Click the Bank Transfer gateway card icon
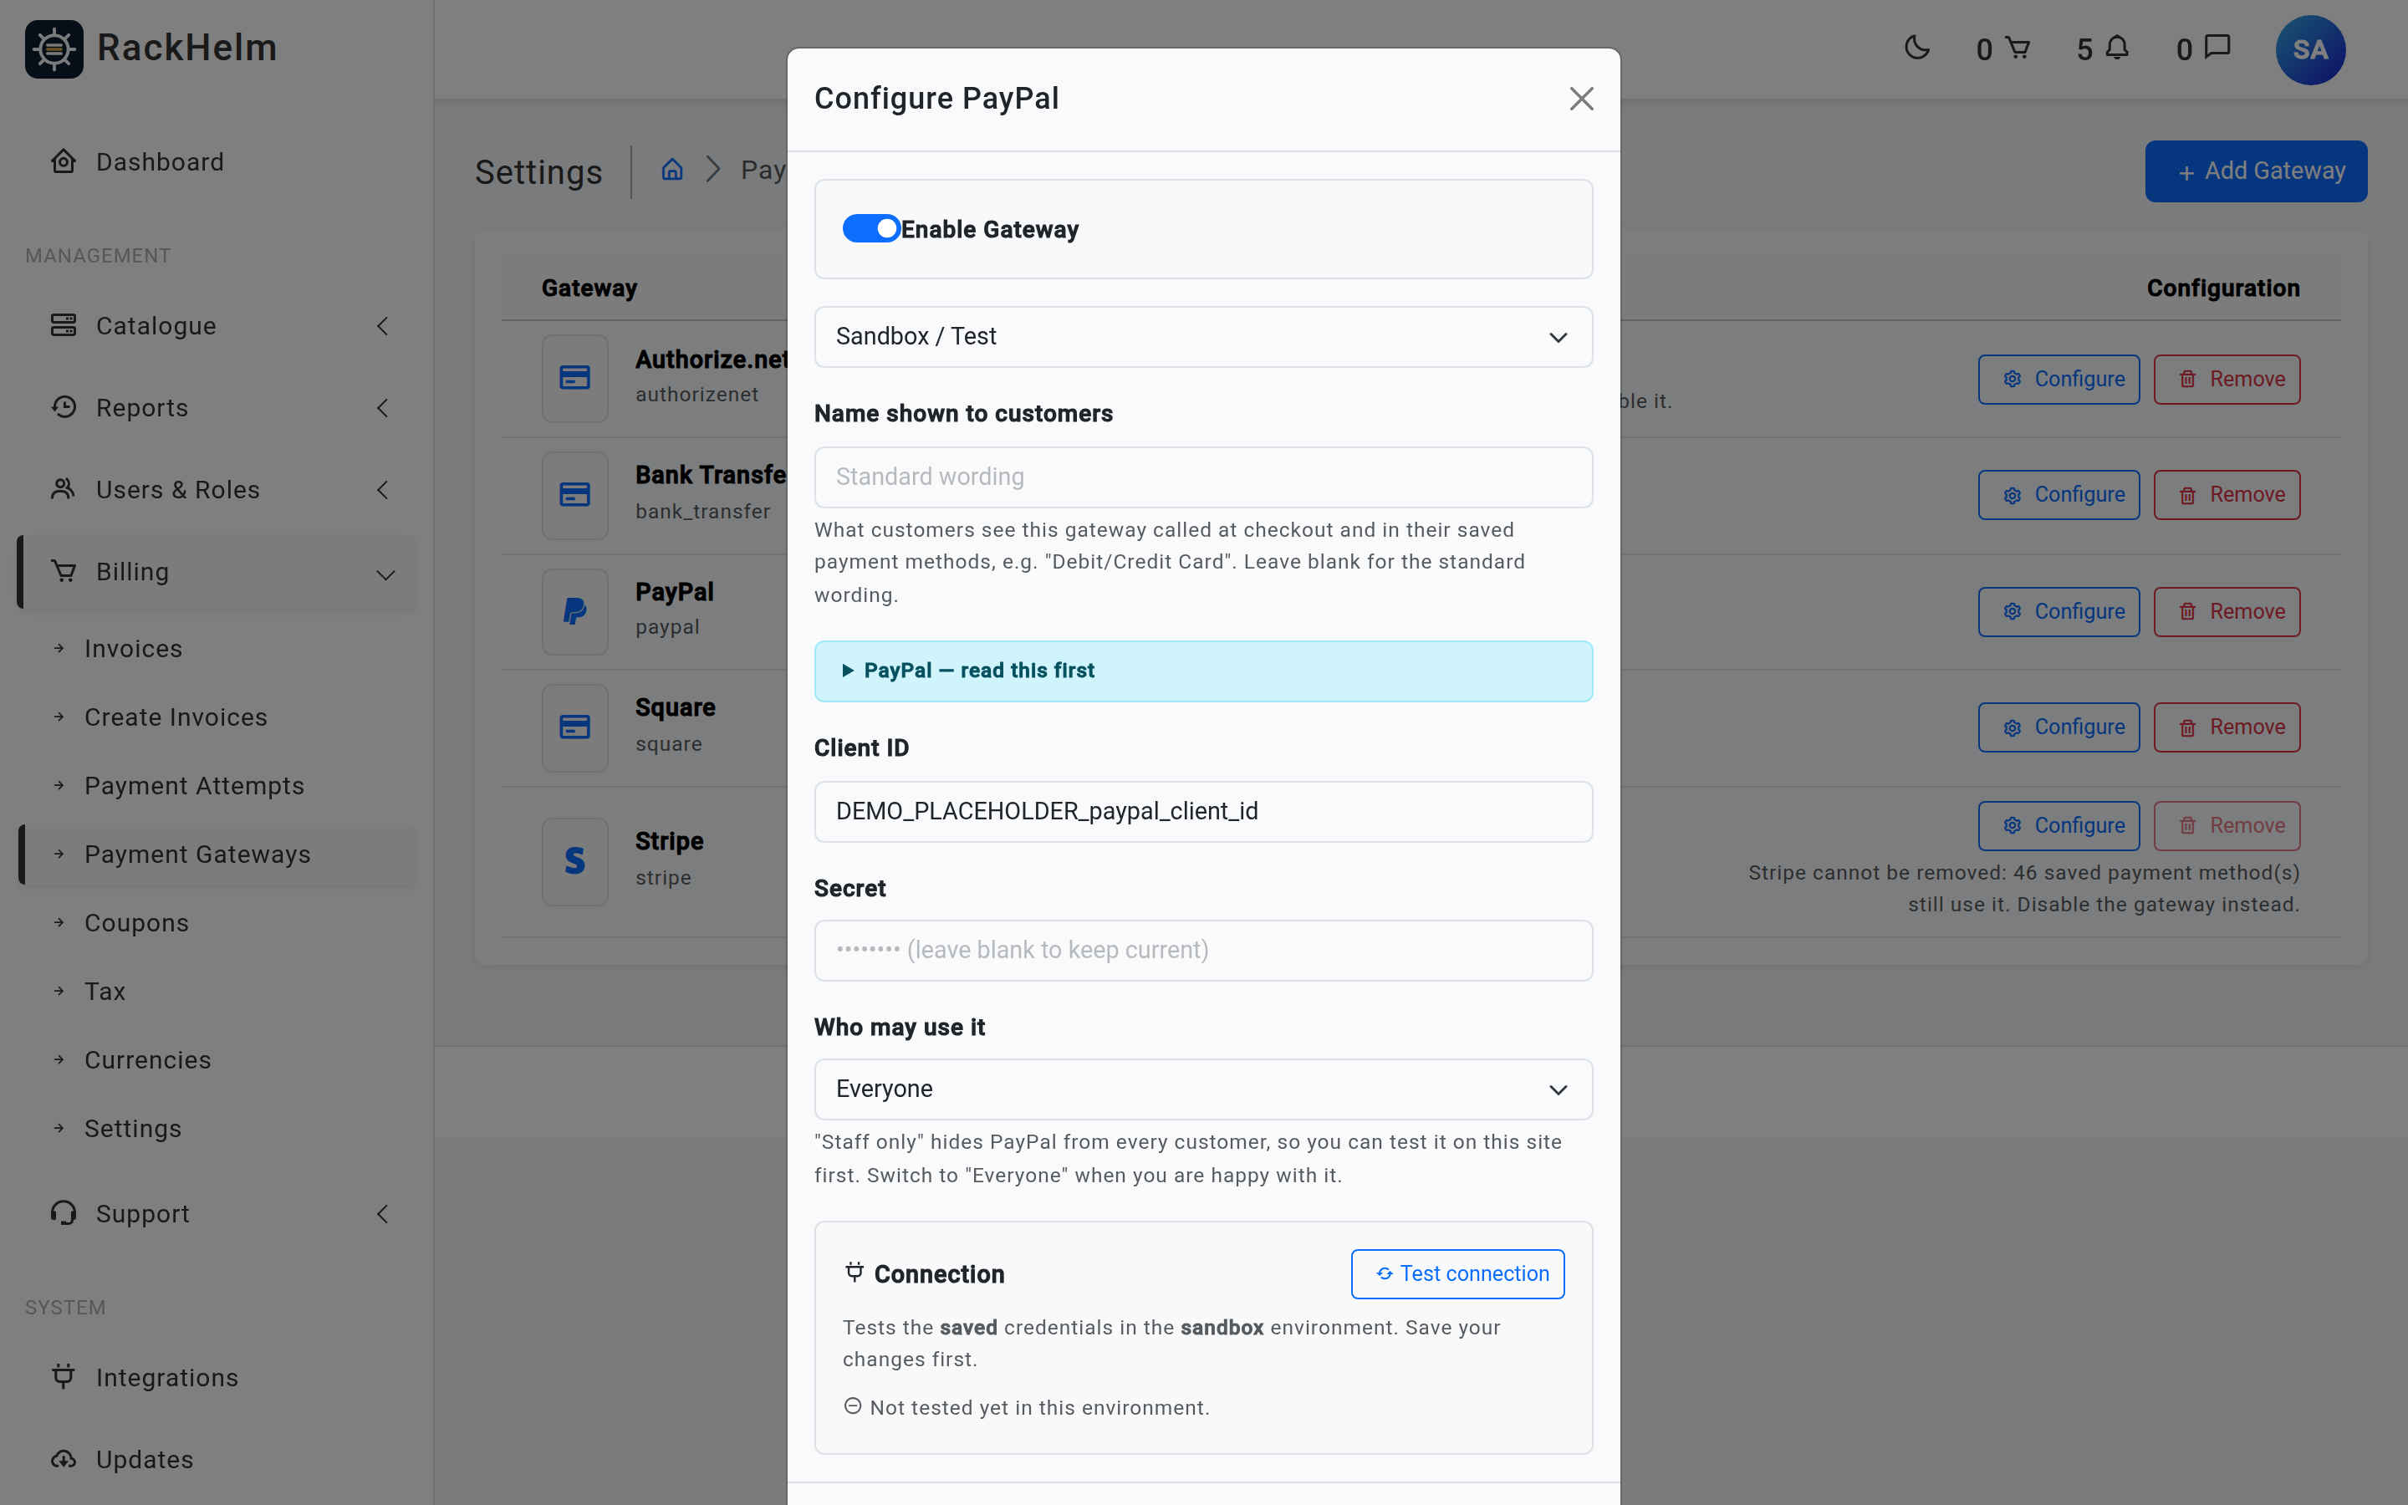Screen dimensions: 2408x1505 pyautogui.click(x=575, y=495)
